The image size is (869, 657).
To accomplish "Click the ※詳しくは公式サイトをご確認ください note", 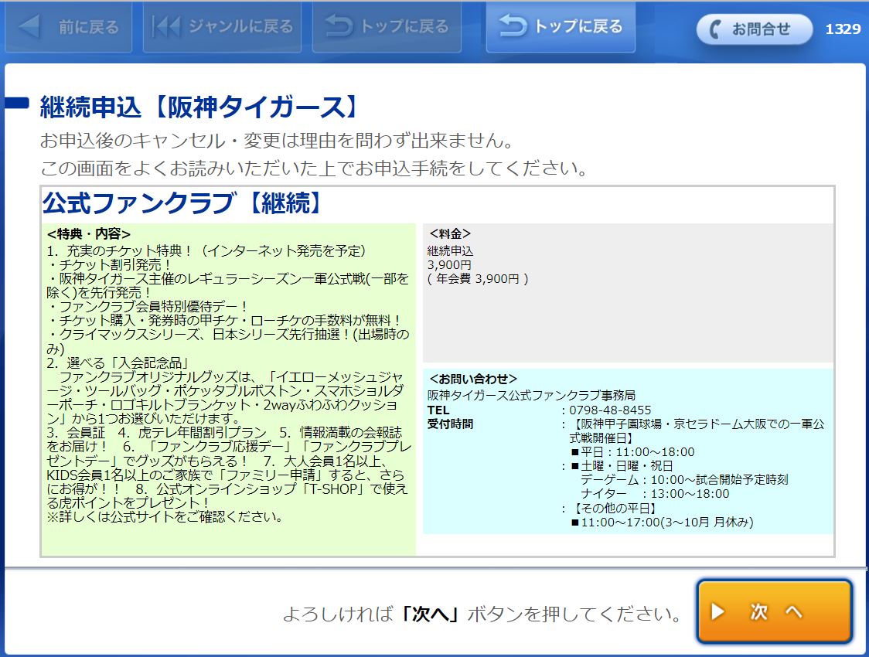I will [165, 517].
